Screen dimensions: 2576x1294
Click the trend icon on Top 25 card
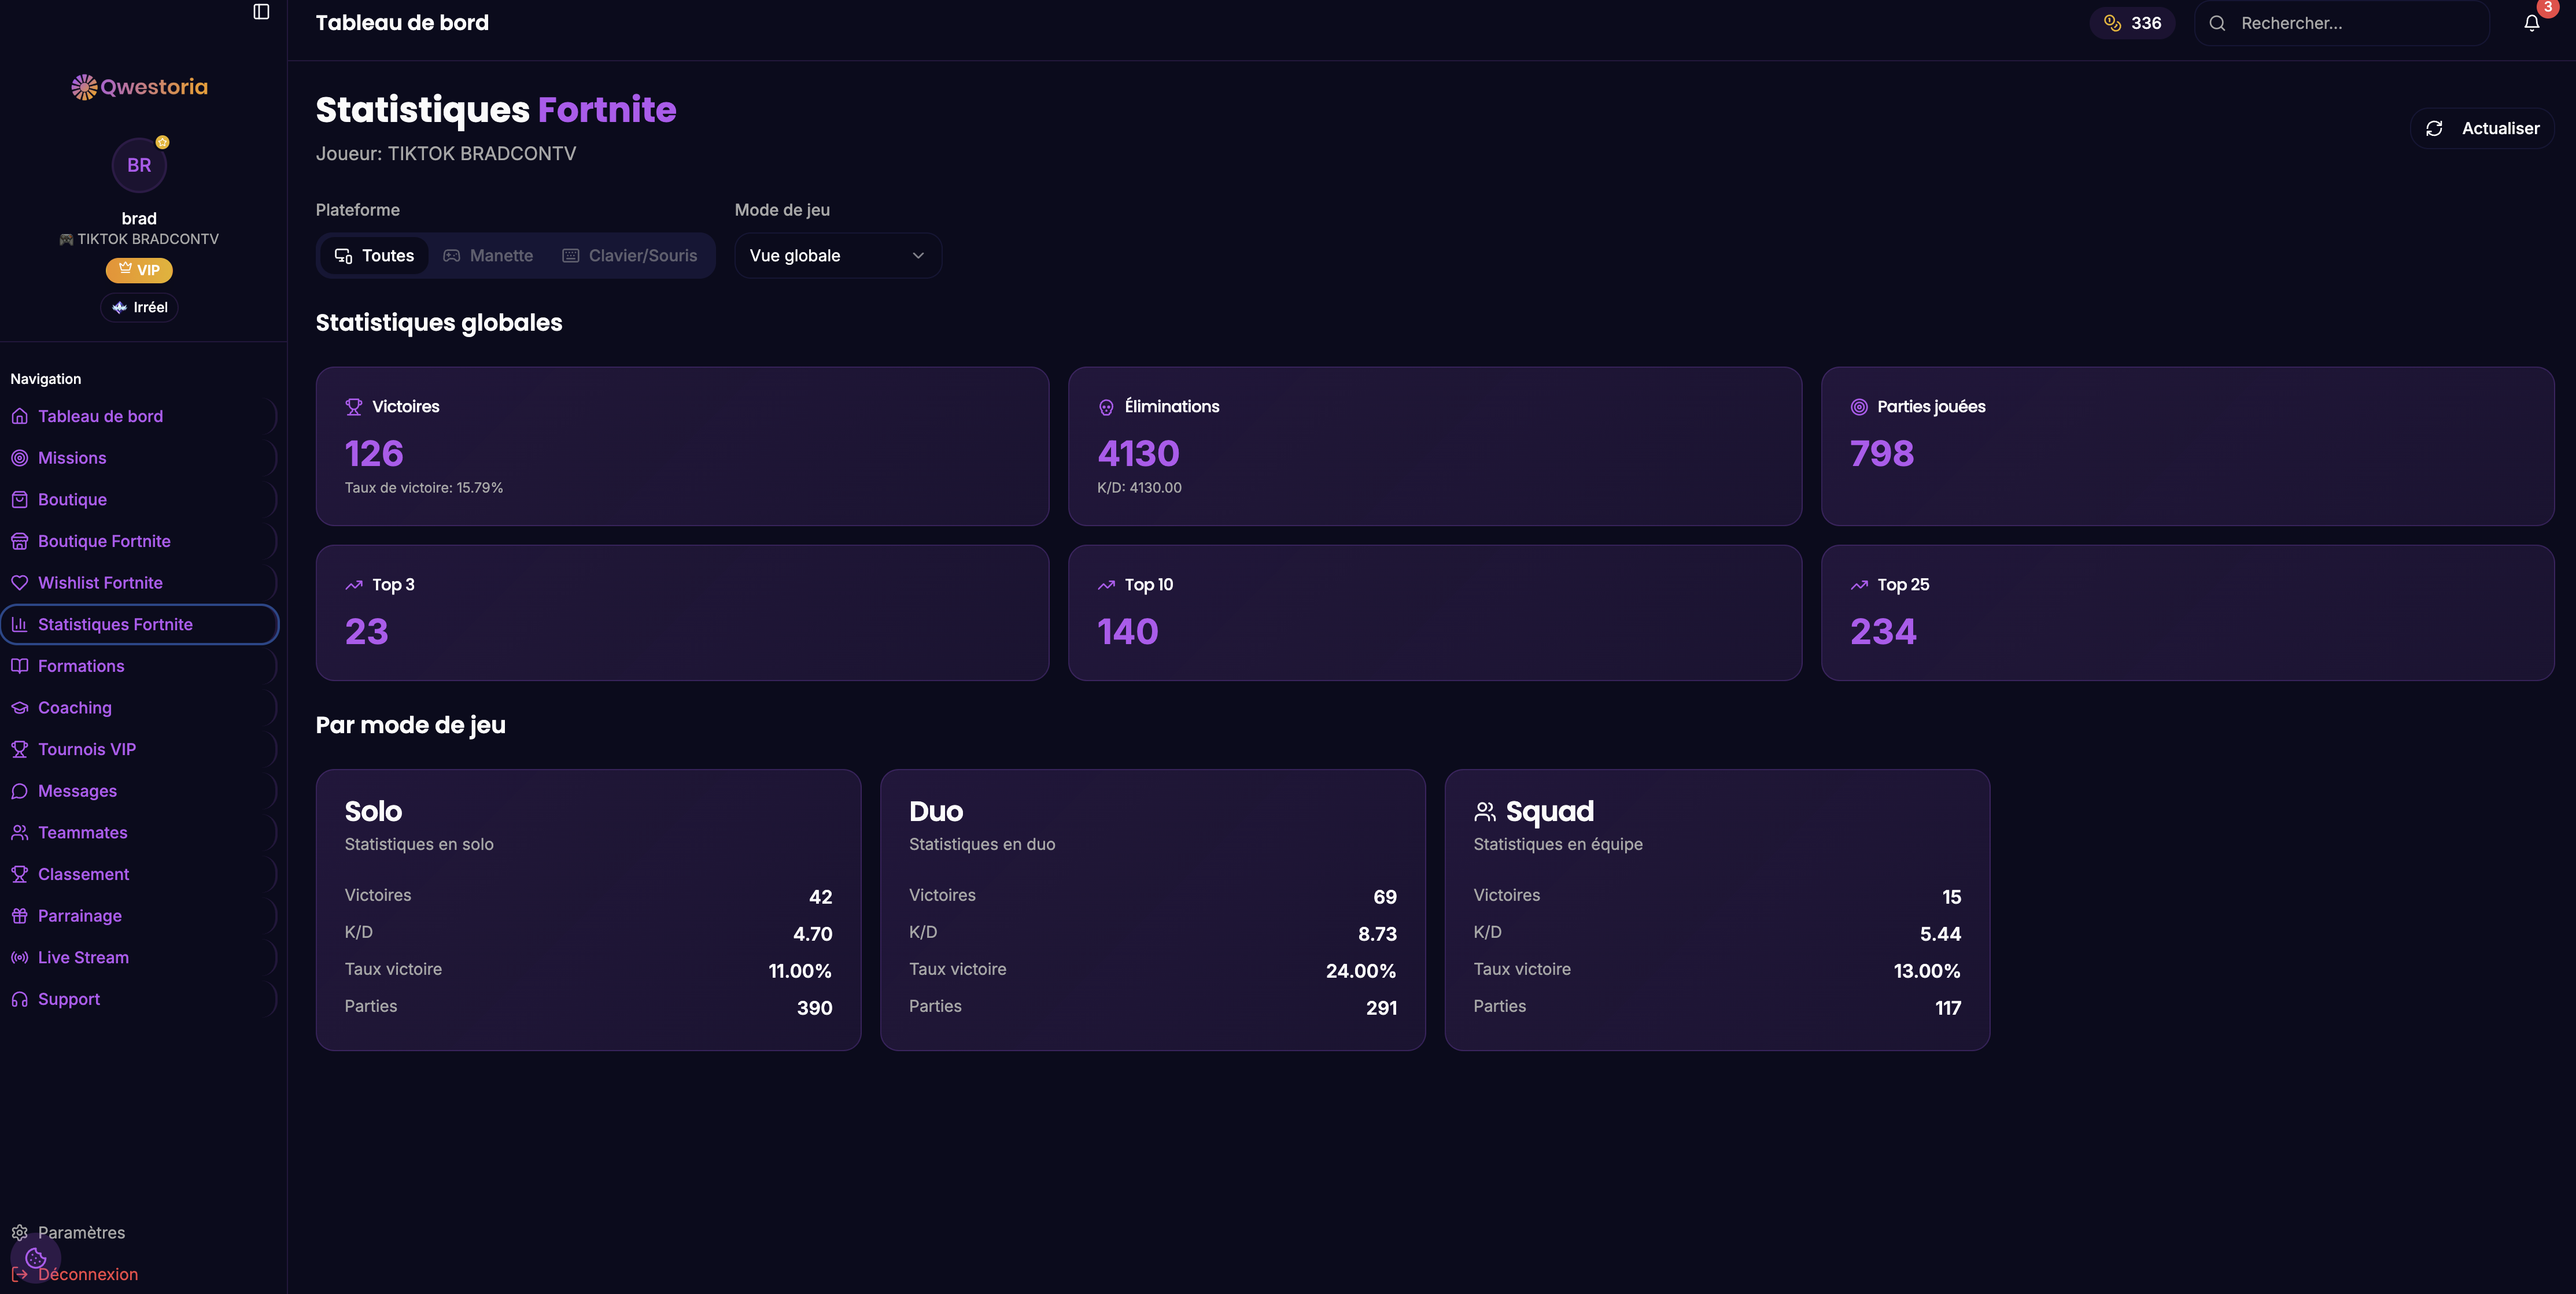coord(1859,585)
